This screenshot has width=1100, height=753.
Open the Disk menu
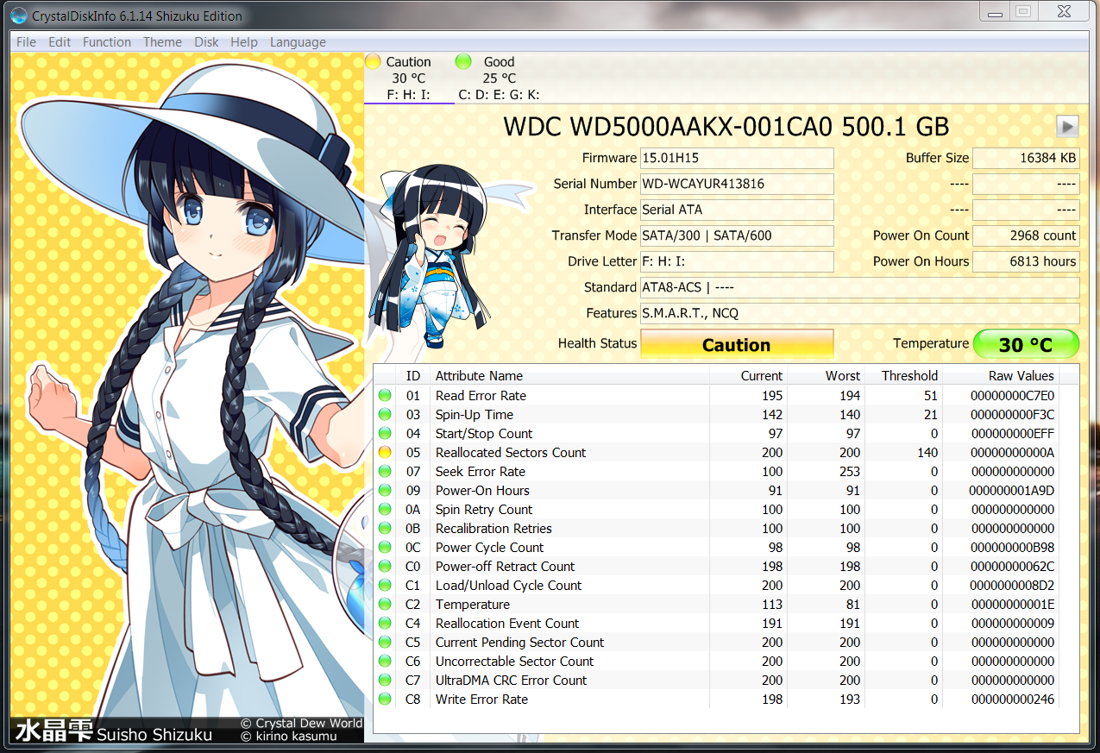coord(206,42)
